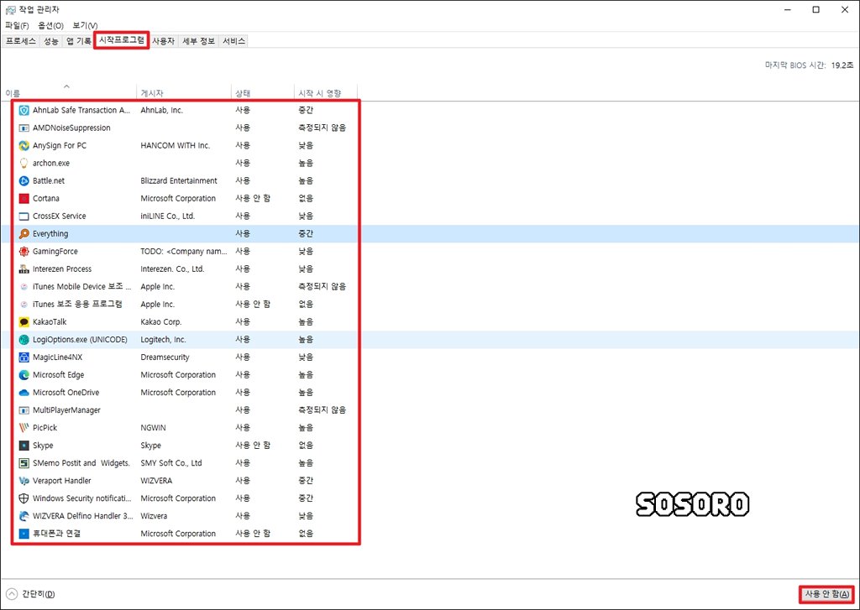The height and width of the screenshot is (610, 860).
Task: Select the Everything magnifier icon
Action: (24, 233)
